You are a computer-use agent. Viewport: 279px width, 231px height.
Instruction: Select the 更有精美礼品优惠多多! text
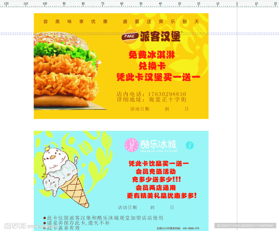point(162,196)
